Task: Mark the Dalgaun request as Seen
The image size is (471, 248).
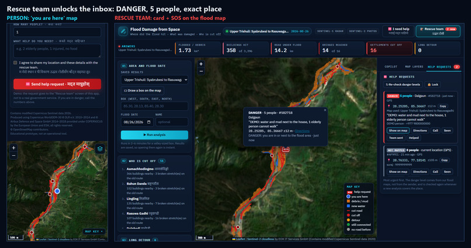Action: click(x=447, y=131)
